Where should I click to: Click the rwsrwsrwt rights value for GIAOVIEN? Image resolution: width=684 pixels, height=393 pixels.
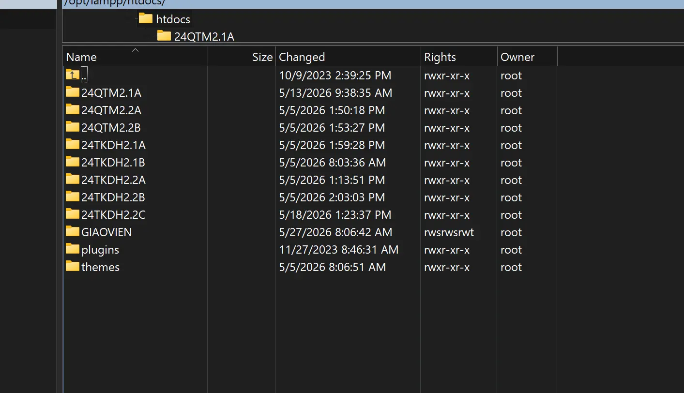(449, 232)
